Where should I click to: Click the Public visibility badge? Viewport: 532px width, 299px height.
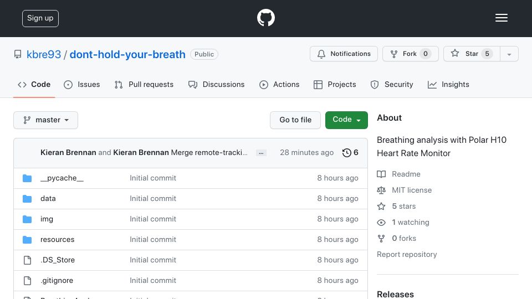click(x=204, y=55)
